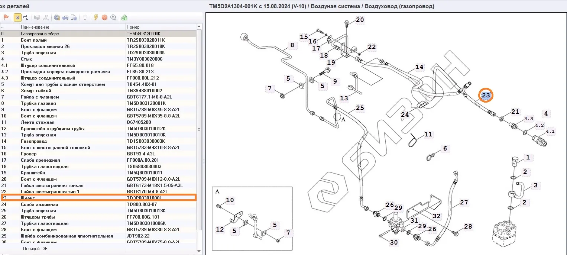The width and height of the screenshot is (567, 255).
Task: Click the green money house icon
Action: tap(124, 17)
